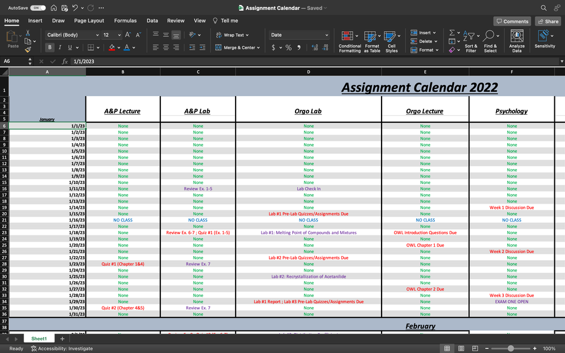
Task: Open Sort & Filter tool
Action: [470, 41]
